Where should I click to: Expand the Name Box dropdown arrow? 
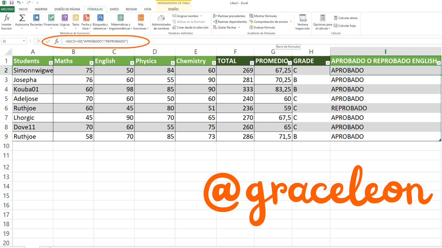pos(24,41)
